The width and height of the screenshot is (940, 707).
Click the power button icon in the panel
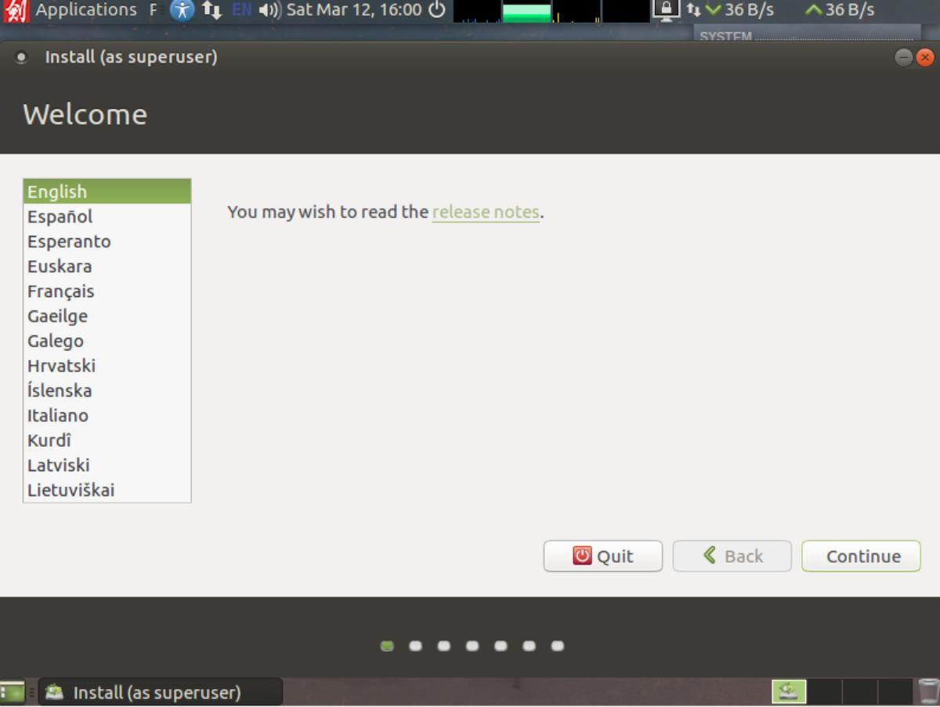tap(436, 10)
